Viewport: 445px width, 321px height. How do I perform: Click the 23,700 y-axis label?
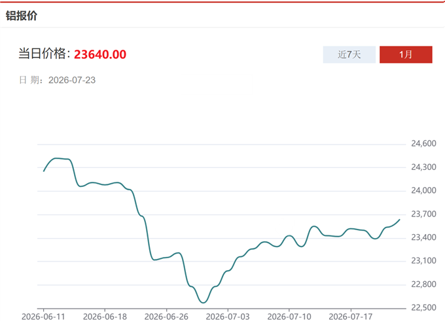pos(423,214)
